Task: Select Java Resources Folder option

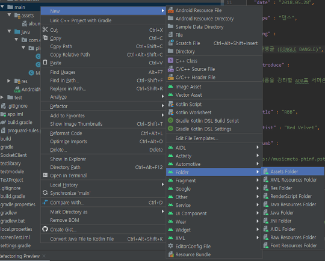Action: pyautogui.click(x=292, y=204)
